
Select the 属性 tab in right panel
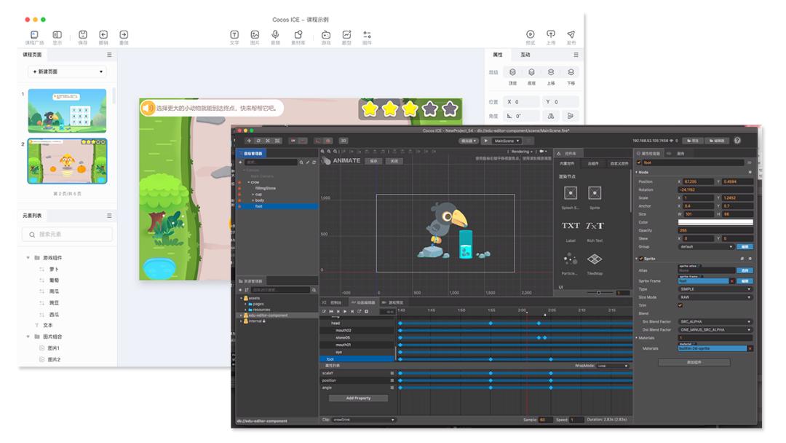pos(498,55)
